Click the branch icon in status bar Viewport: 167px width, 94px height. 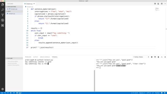(8, 93)
